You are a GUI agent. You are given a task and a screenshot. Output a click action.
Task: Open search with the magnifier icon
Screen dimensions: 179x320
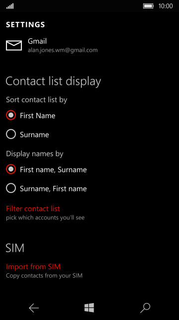tap(145, 308)
